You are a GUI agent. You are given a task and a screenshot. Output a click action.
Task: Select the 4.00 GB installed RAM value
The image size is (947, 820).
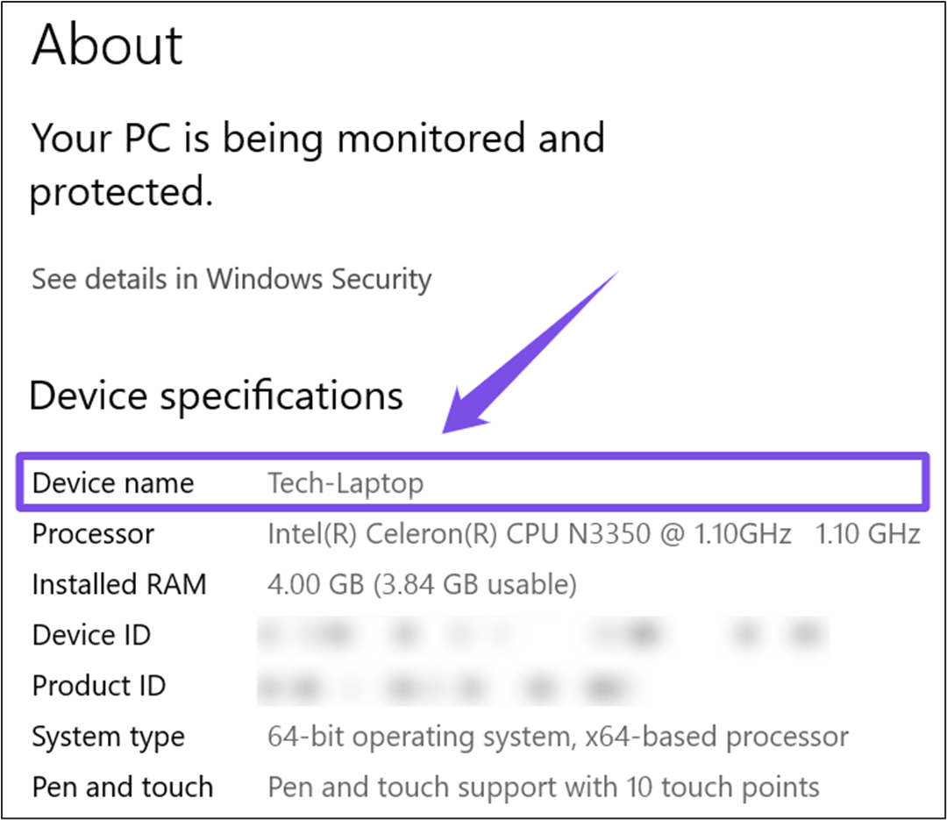[422, 584]
